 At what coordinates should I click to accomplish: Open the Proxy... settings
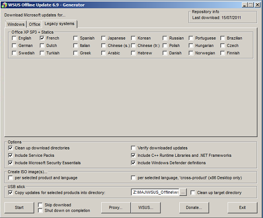click(116, 207)
